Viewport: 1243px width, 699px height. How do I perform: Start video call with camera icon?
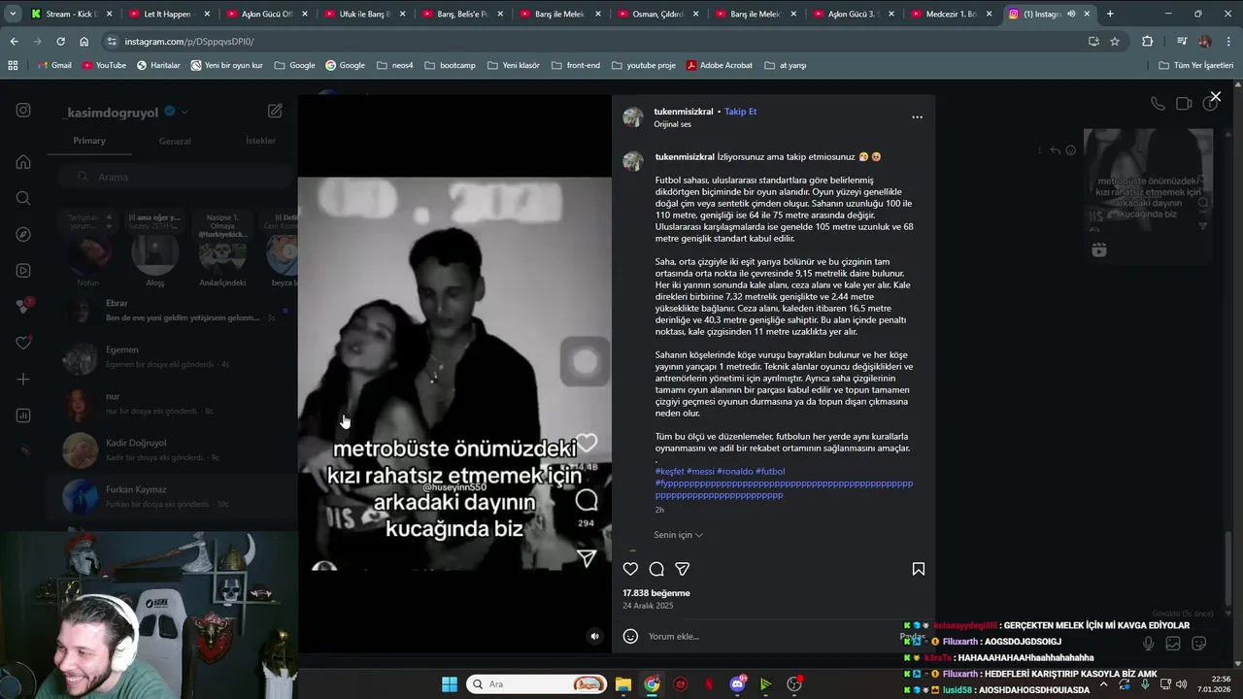(x=1184, y=104)
